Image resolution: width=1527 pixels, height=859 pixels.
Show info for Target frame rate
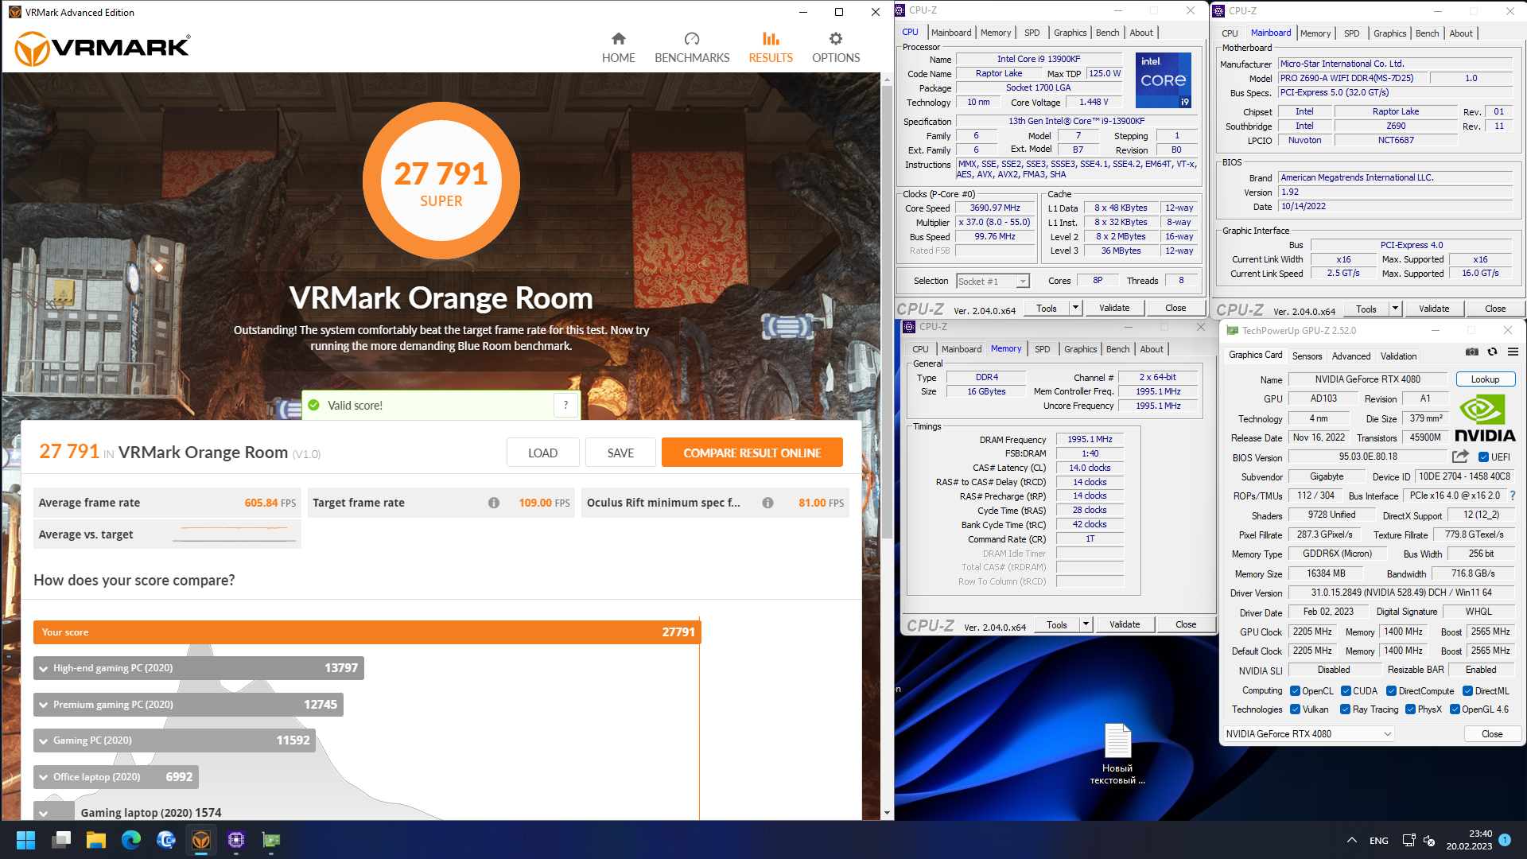[493, 503]
